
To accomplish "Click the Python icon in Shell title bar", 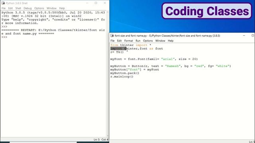I will point(3,3).
